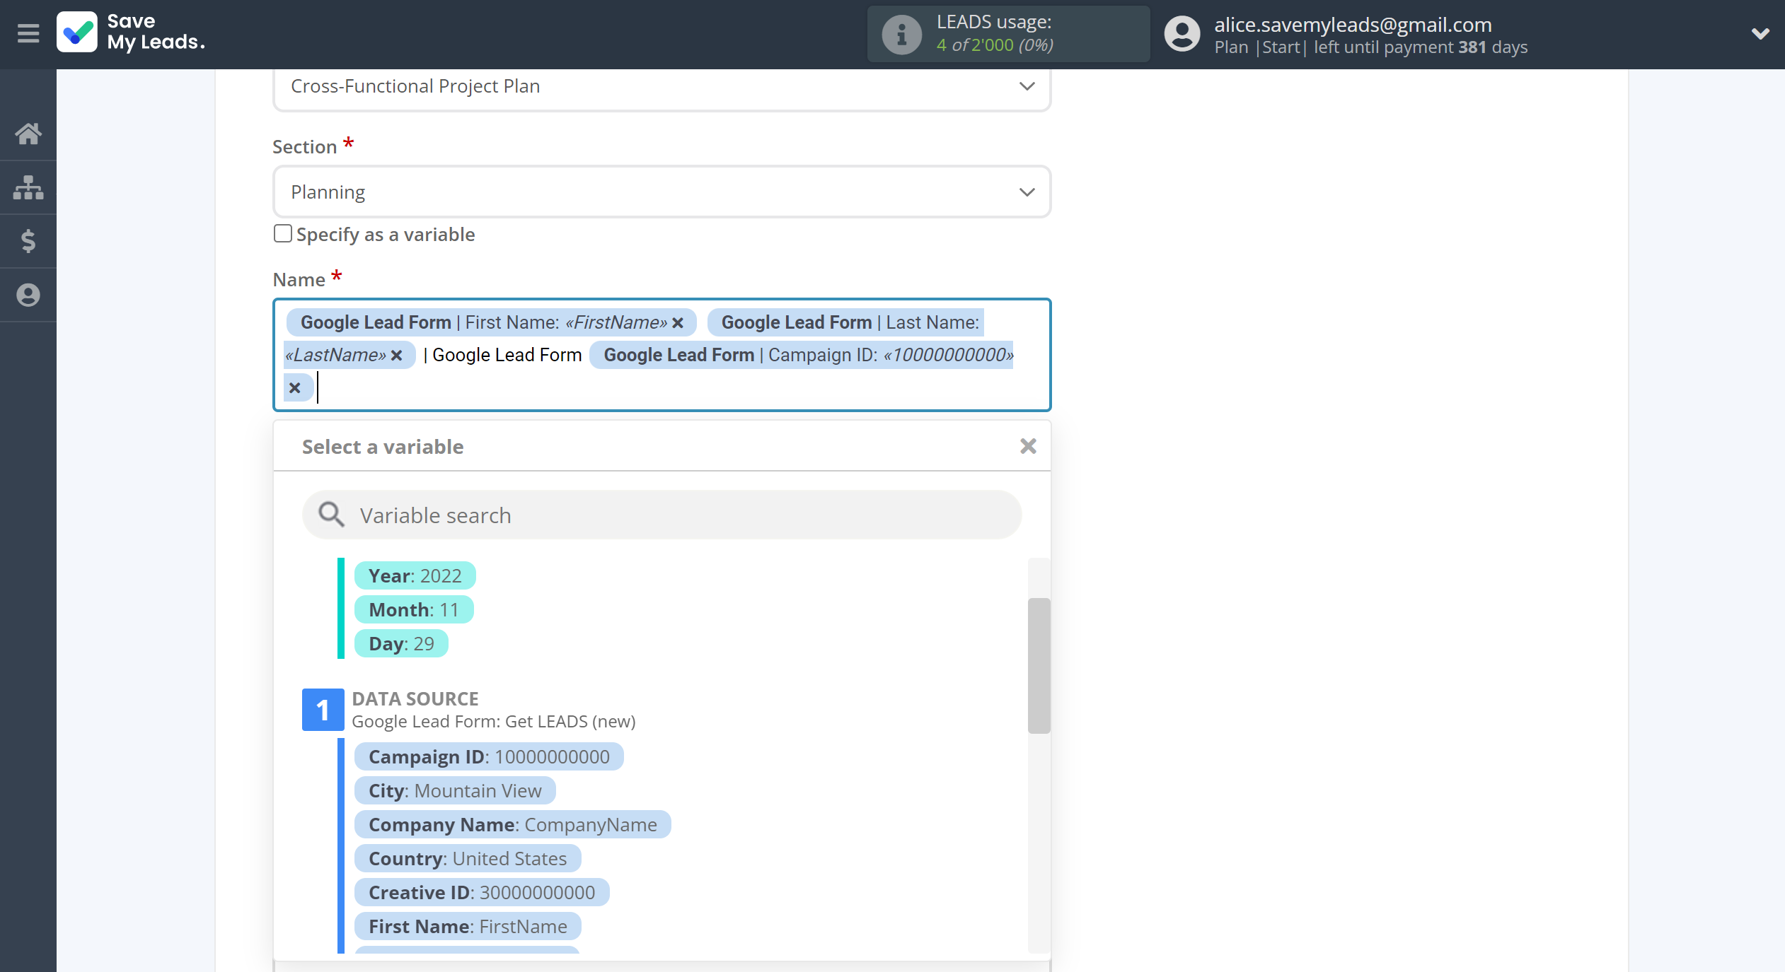The image size is (1785, 972).
Task: Expand the account dropdown chevron
Action: [1760, 33]
